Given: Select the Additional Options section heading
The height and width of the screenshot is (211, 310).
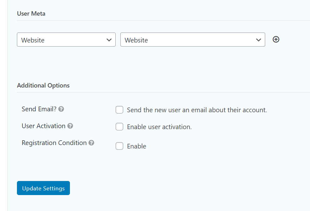Looking at the screenshot, I should tap(43, 85).
